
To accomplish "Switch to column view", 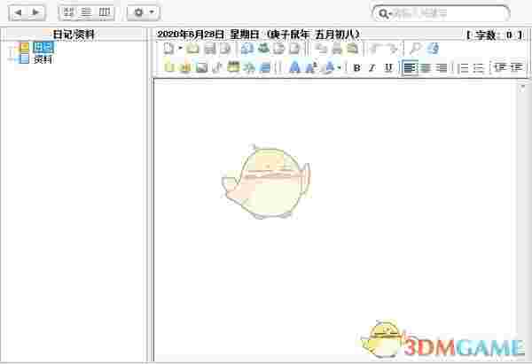I will (x=105, y=13).
